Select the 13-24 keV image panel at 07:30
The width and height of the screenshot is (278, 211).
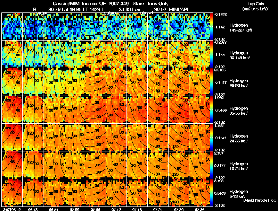[179, 165]
